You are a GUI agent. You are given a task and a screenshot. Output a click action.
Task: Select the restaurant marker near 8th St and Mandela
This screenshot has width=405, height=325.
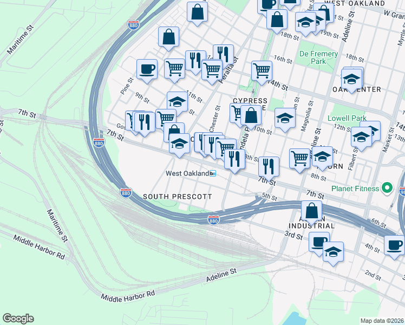pos(235,160)
